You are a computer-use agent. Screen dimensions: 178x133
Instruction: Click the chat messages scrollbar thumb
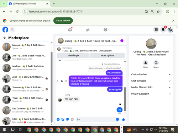click(x=125, y=99)
